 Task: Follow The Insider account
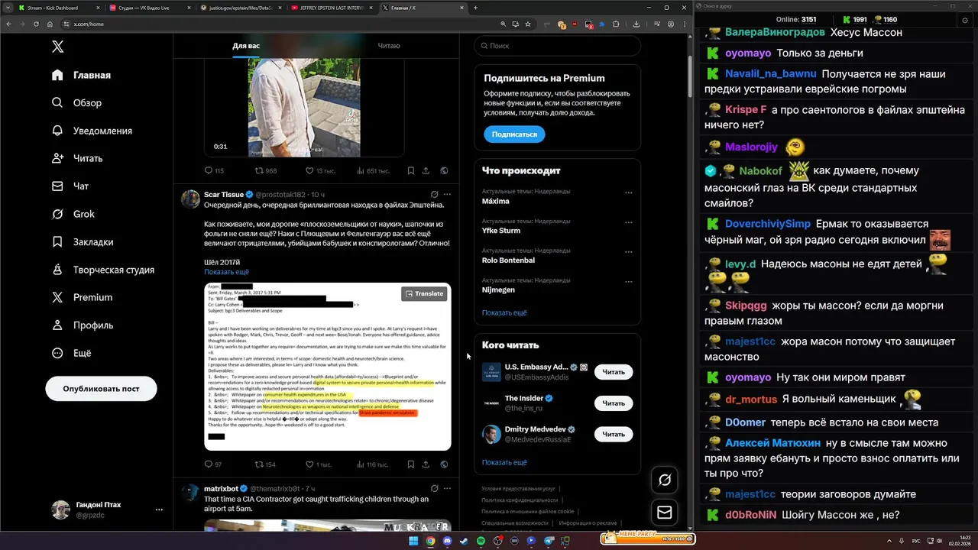coord(614,403)
